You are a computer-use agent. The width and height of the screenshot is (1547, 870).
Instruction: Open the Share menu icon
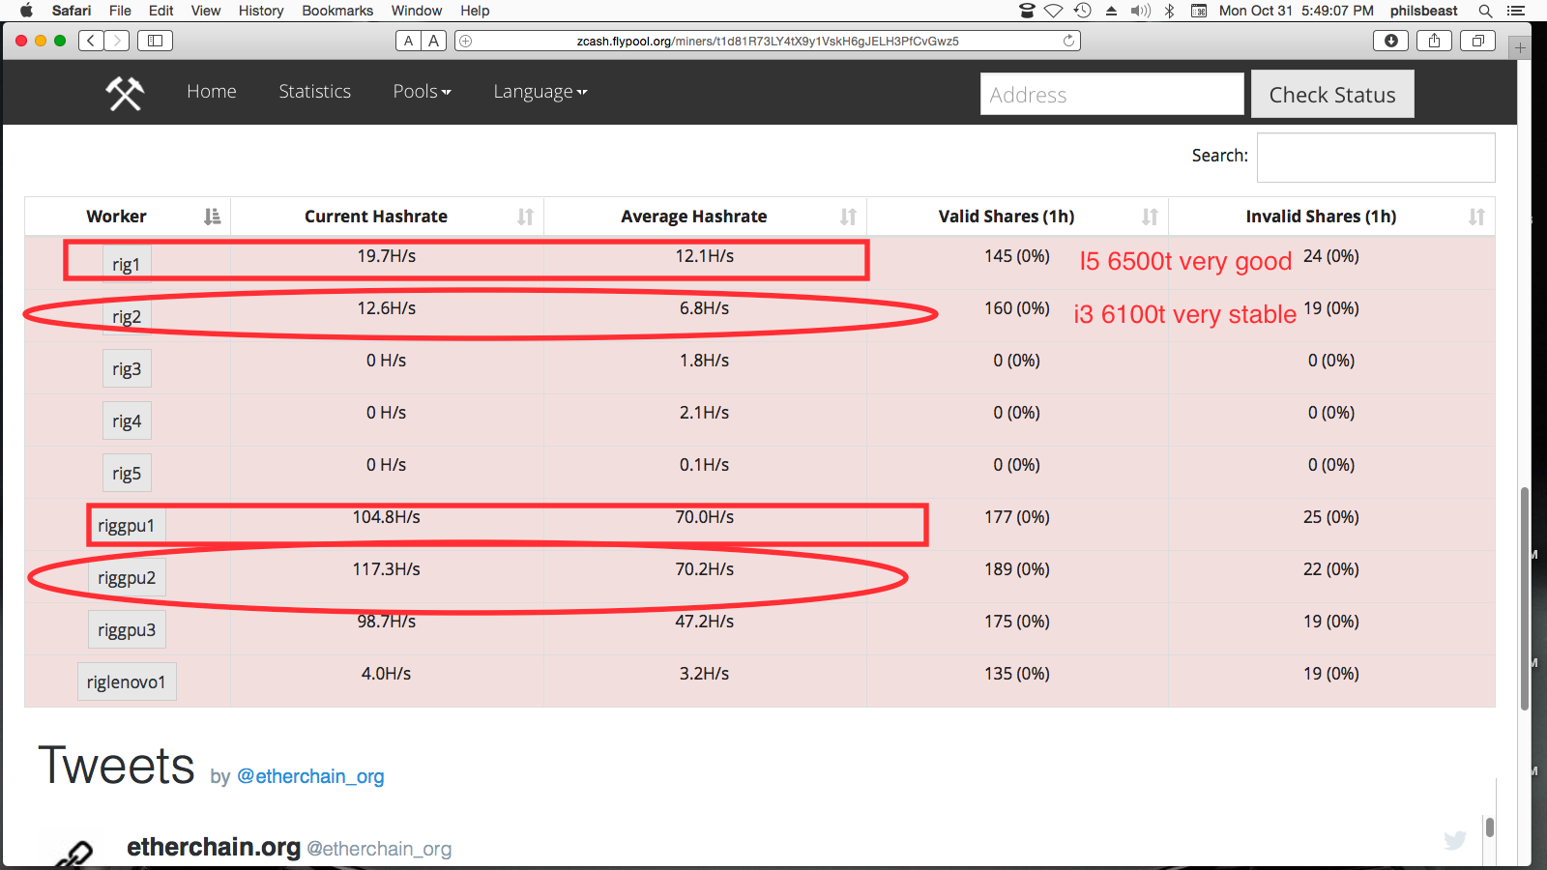pos(1434,41)
